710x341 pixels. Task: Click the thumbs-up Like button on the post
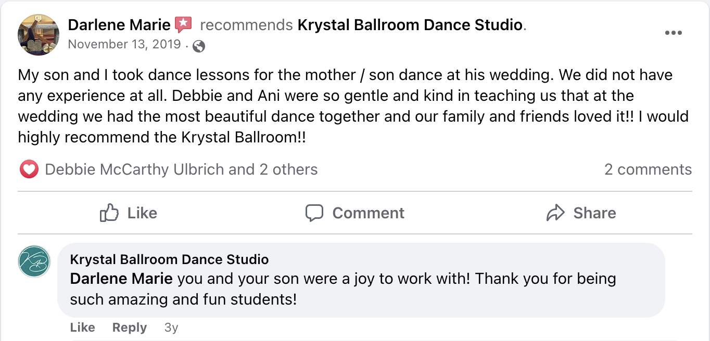[x=128, y=213]
